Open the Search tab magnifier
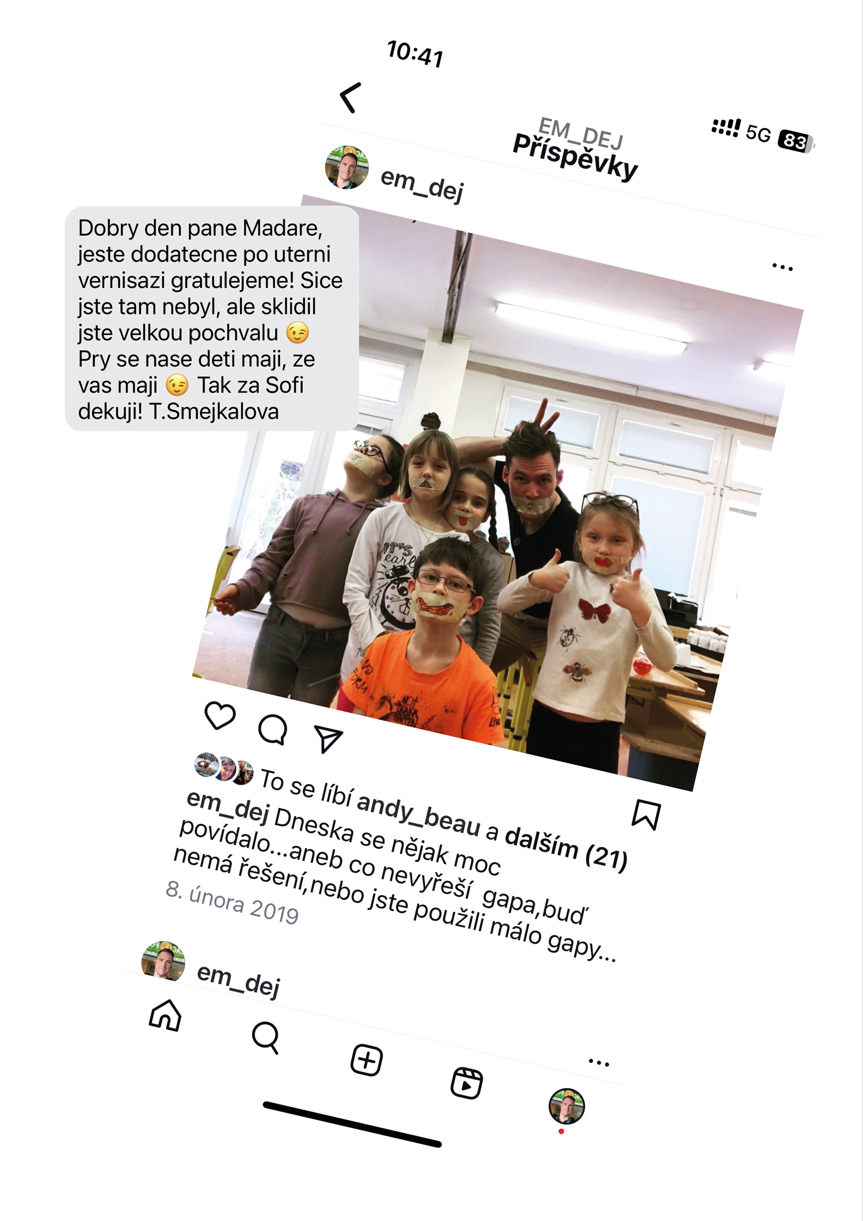Viewport: 863px width, 1221px height. point(266,1038)
